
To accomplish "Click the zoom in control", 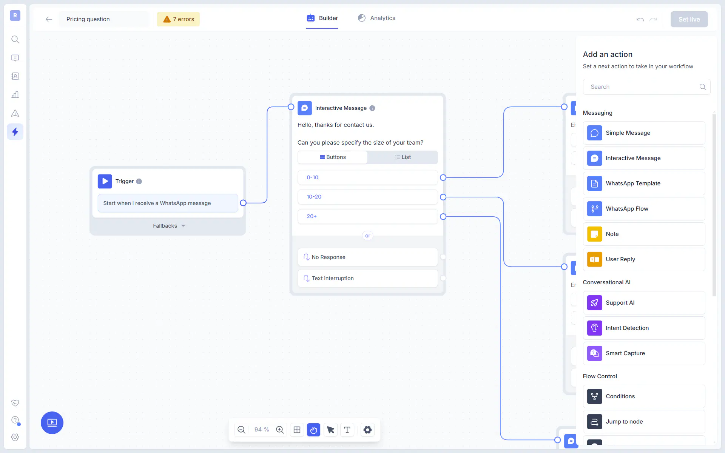I will pyautogui.click(x=279, y=430).
